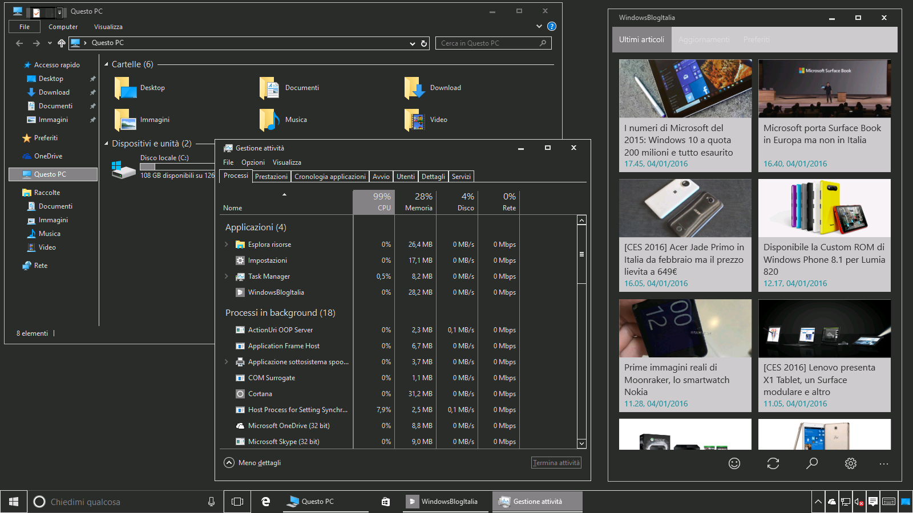The width and height of the screenshot is (913, 513).
Task: Open the Documenti folder in Cartelle
Action: 269,88
